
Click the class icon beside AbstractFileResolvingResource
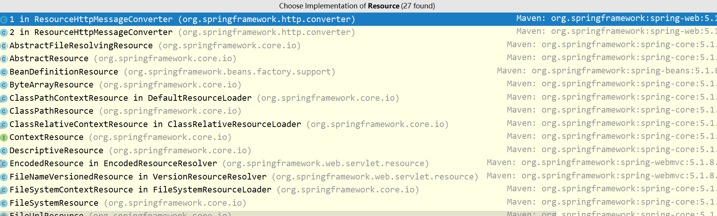4,46
